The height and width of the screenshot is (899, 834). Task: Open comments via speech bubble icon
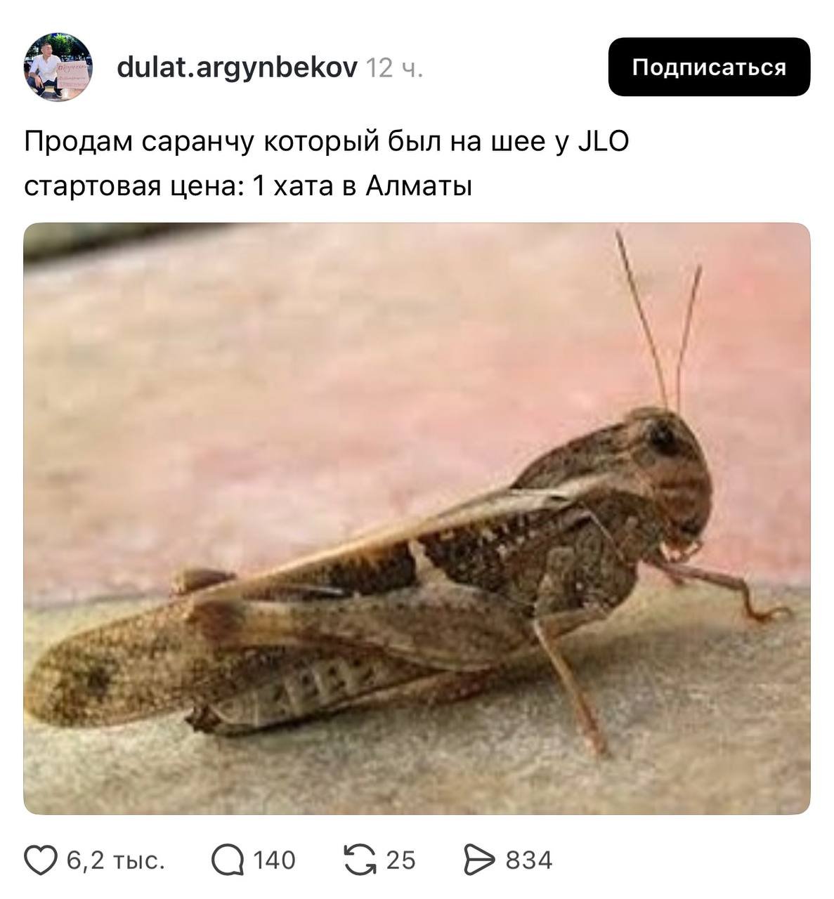[228, 860]
